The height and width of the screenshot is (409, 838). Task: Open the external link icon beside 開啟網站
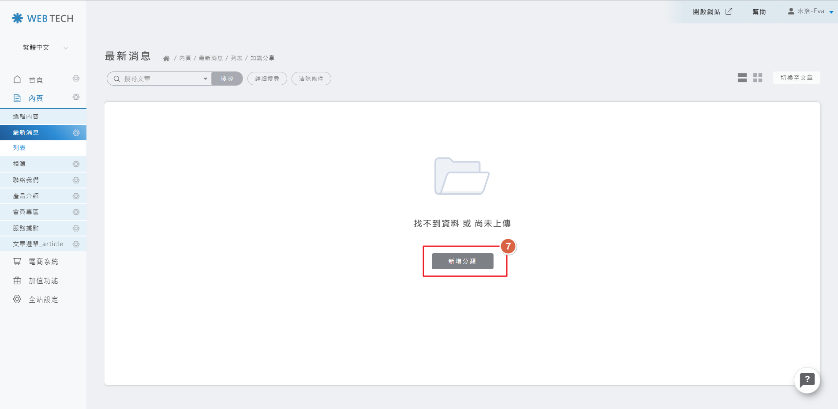(729, 11)
